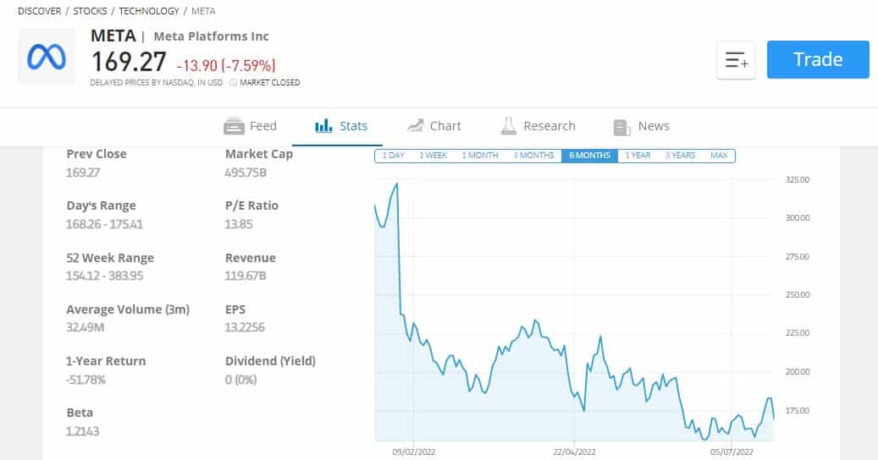Switch chart range to 1 YEAR
Image resolution: width=878 pixels, height=460 pixels.
click(x=638, y=156)
